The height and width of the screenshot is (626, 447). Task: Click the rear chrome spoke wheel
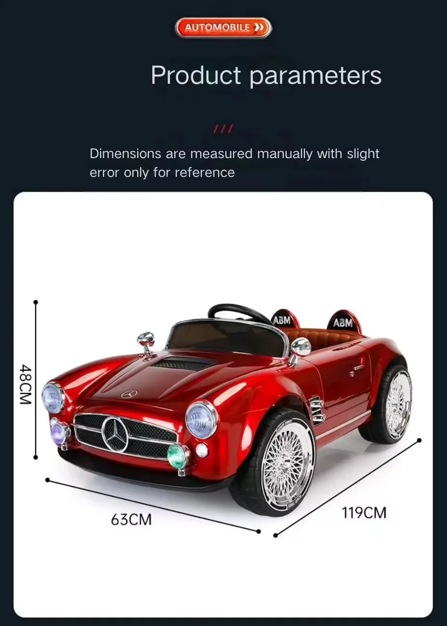click(x=398, y=404)
